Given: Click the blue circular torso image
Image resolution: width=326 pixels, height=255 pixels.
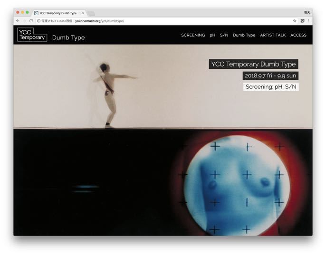Looking at the screenshot, I should click(x=237, y=185).
